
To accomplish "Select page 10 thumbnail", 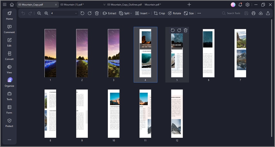I will coord(114,114).
